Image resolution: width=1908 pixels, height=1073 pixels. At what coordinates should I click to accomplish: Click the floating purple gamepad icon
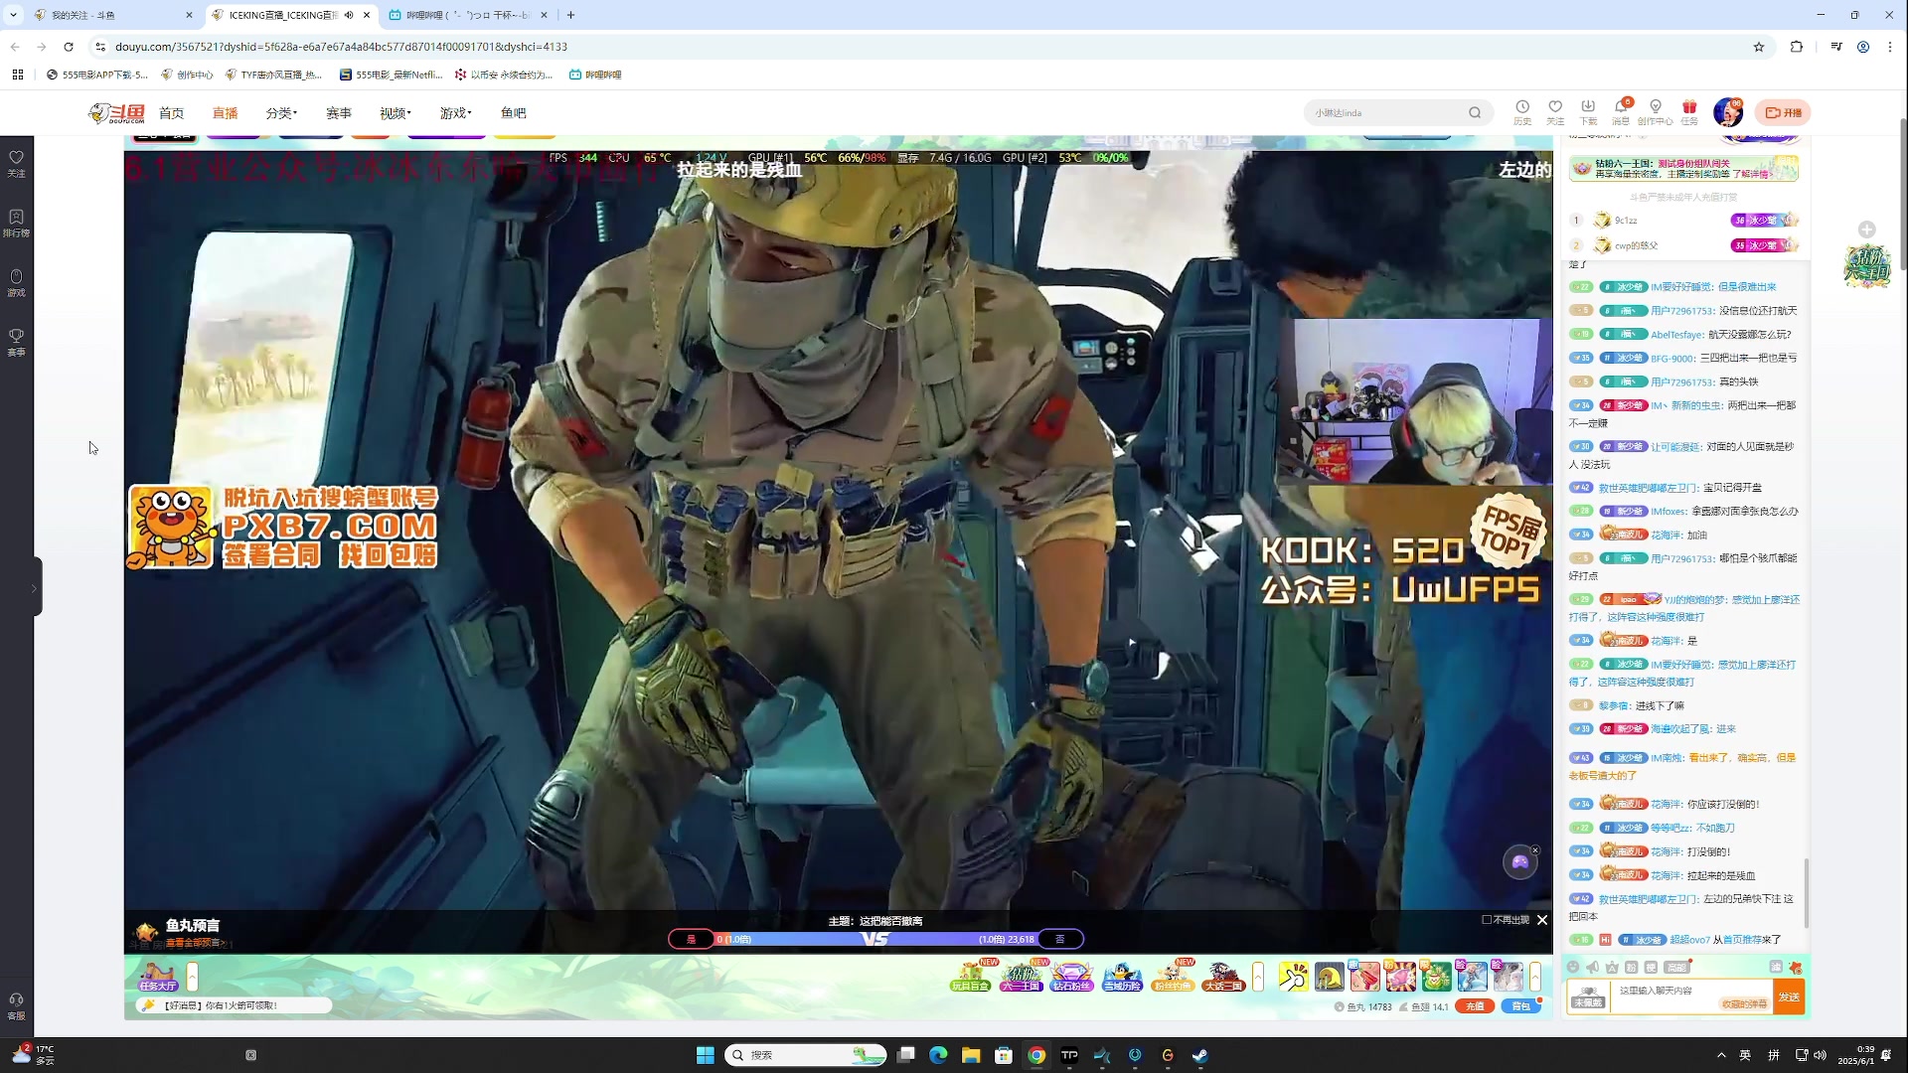pos(1519,861)
